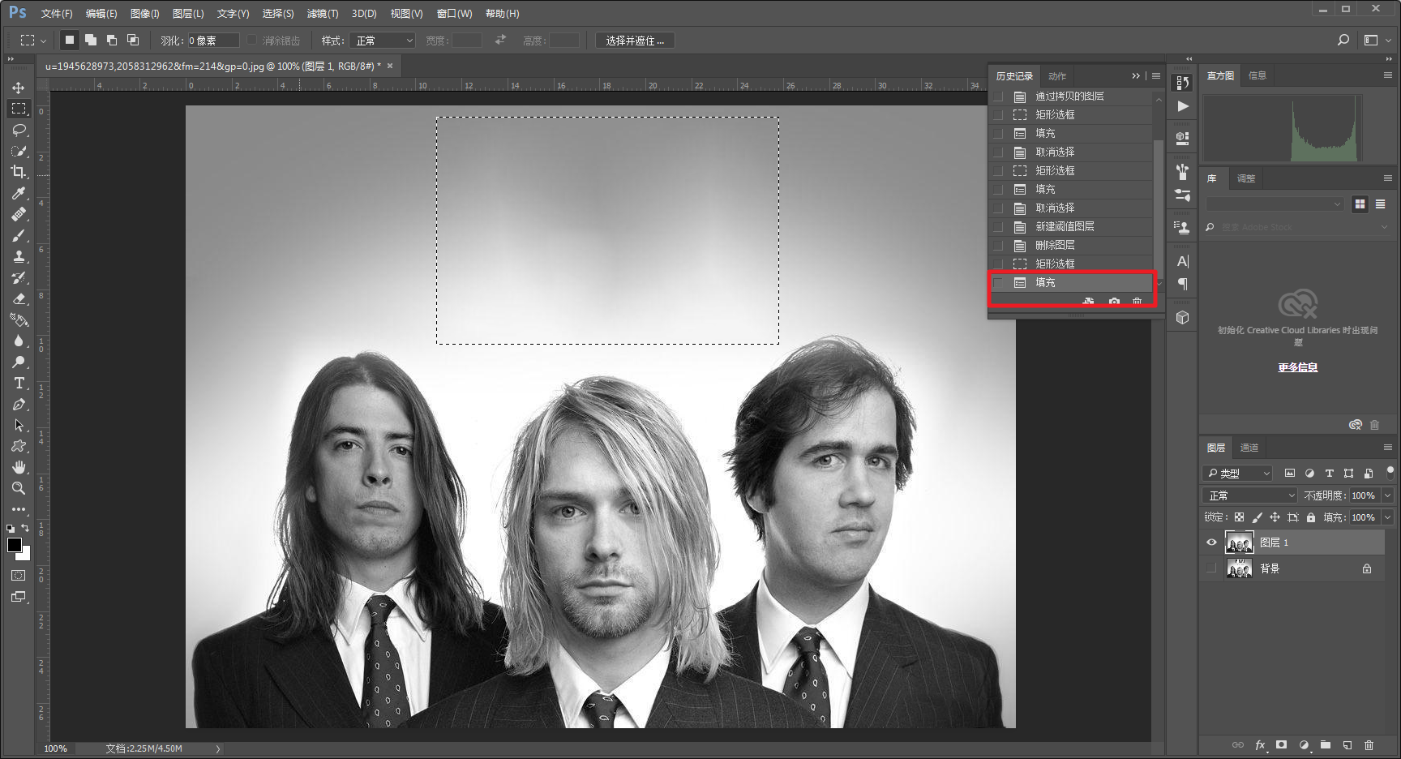Add layer mask icon
The width and height of the screenshot is (1401, 759).
pos(1281,744)
